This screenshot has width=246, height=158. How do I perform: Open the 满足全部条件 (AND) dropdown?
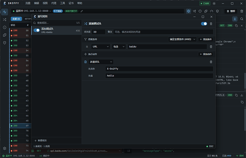(x=182, y=39)
